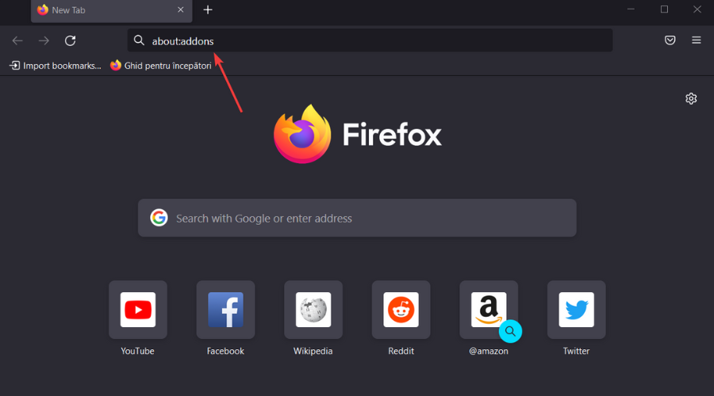Click the import icon beside Import bookmarks
This screenshot has height=396, width=714.
click(14, 66)
